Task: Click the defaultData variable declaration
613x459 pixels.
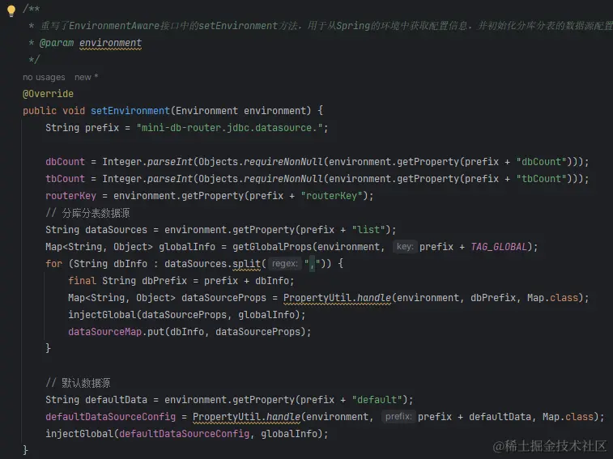Action: click(x=116, y=400)
